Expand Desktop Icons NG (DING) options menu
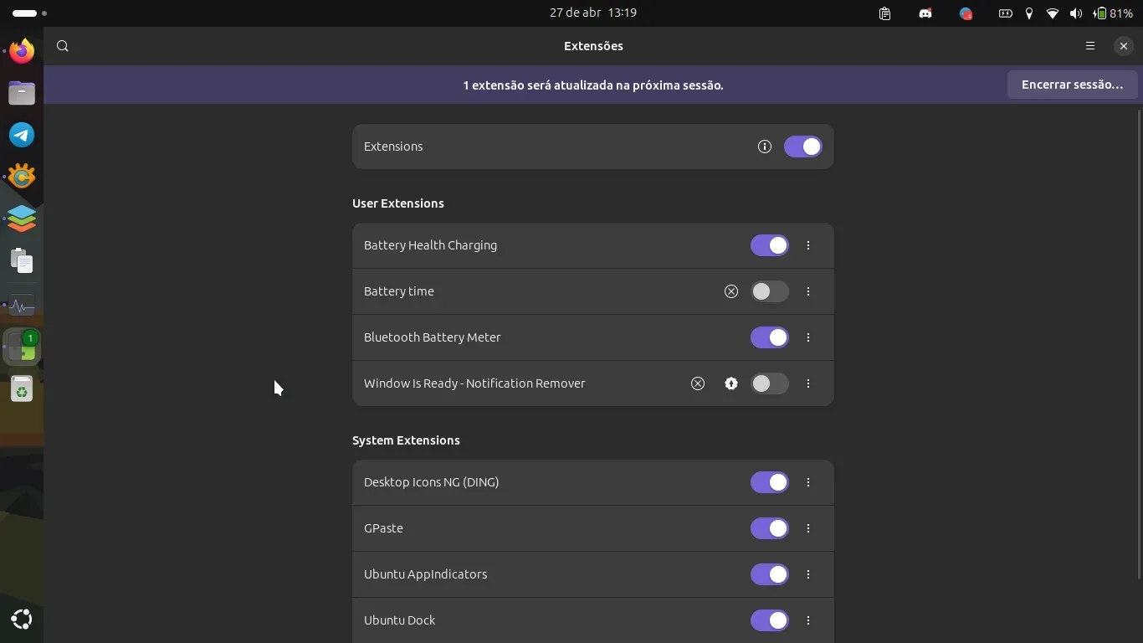This screenshot has width=1143, height=643. pos(807,482)
